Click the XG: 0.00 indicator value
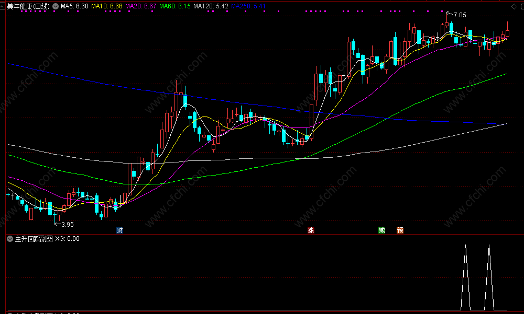The height and width of the screenshot is (314, 524). coord(68,239)
